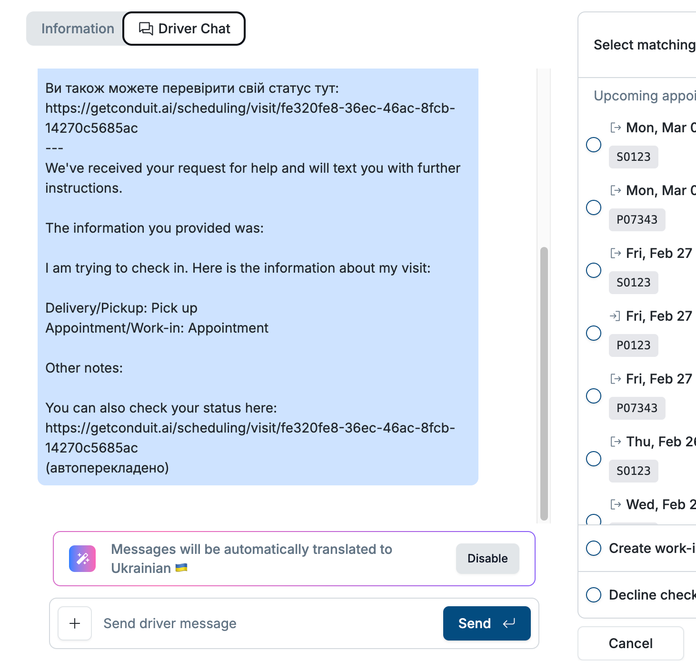Click the Ukrainian flag emoji
Screen dimensions: 696x670
(x=181, y=568)
